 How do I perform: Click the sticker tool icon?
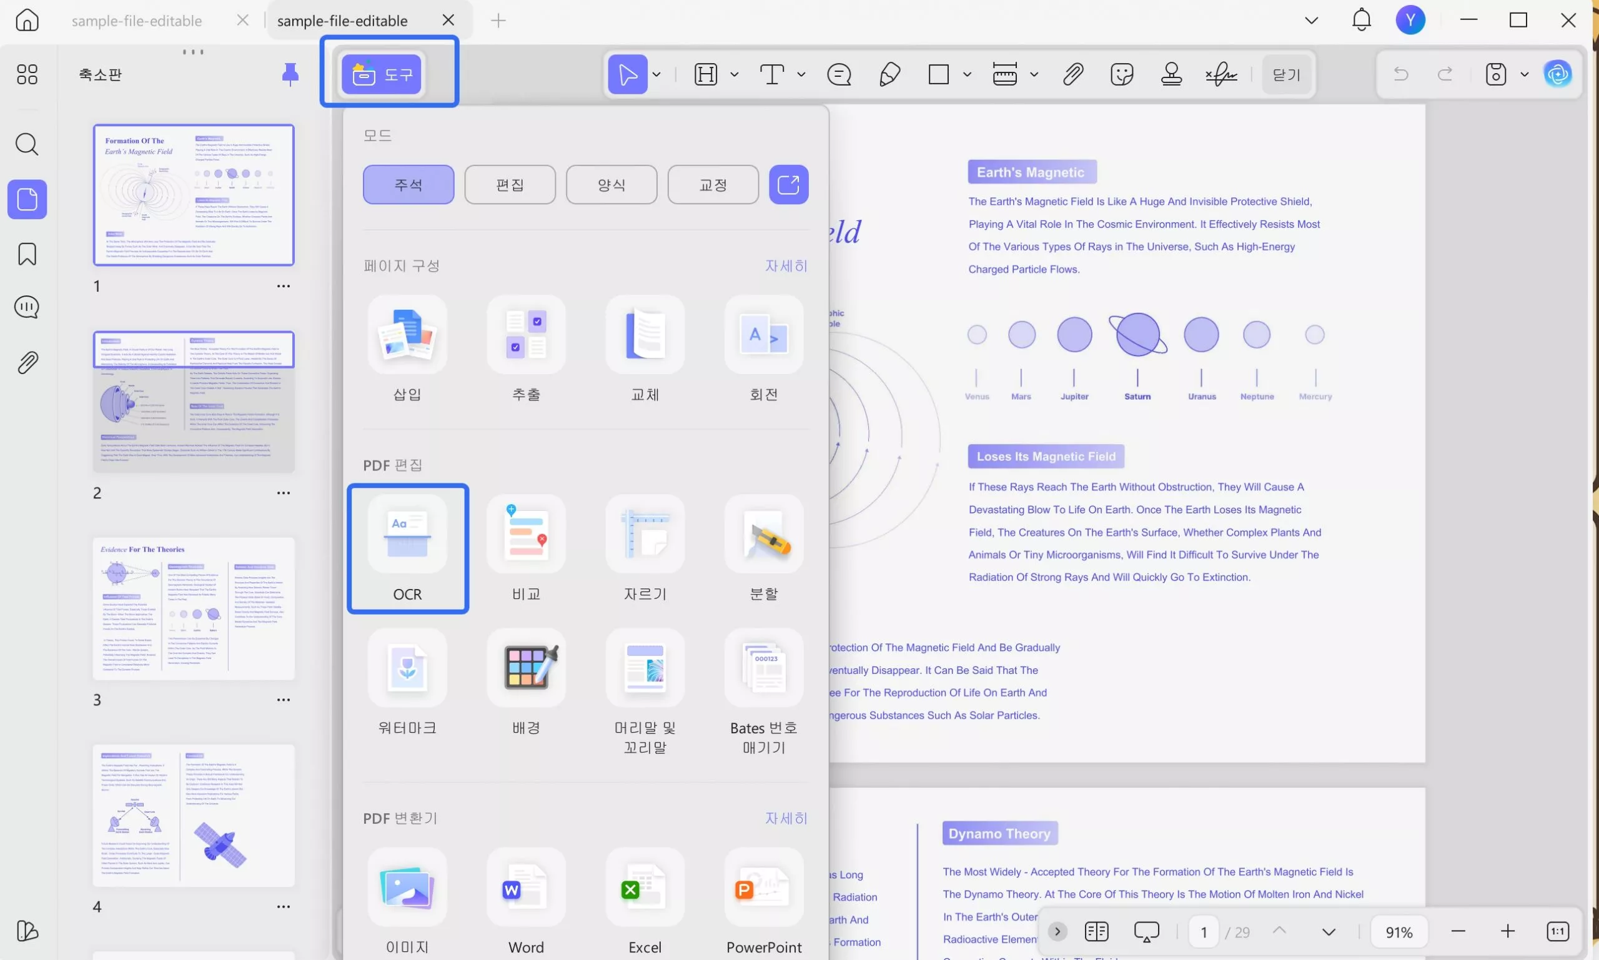(1121, 74)
